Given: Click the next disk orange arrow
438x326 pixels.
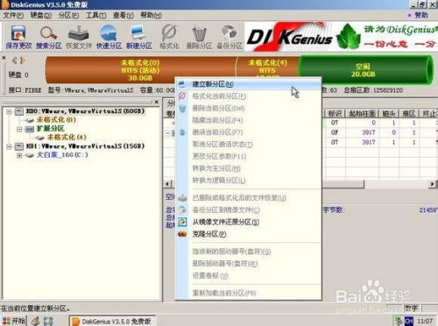Looking at the screenshot, I should 23,60.
